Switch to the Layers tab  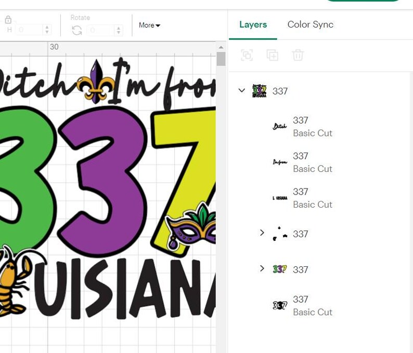tap(253, 24)
